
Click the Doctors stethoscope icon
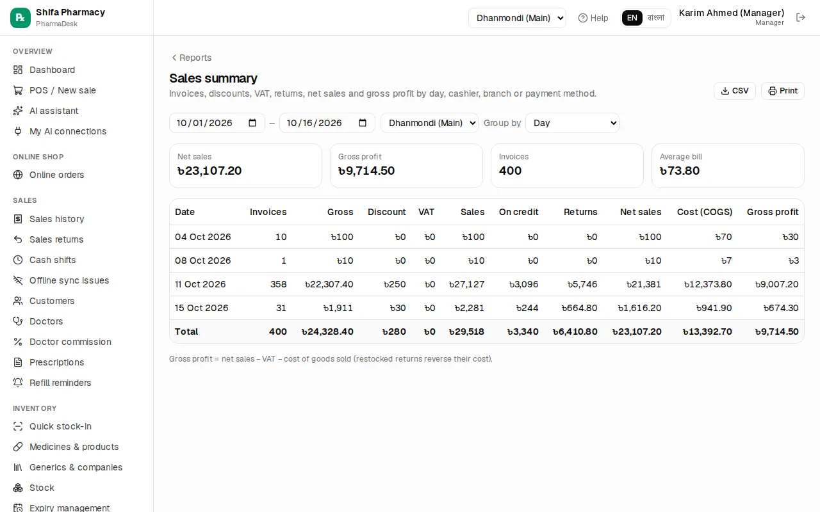tap(18, 321)
